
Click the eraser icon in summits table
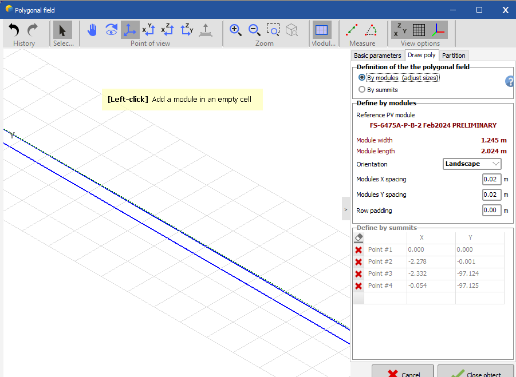359,237
